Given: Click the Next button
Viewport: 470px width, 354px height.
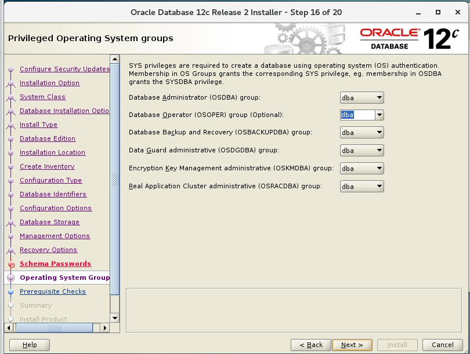Looking at the screenshot, I should [352, 345].
